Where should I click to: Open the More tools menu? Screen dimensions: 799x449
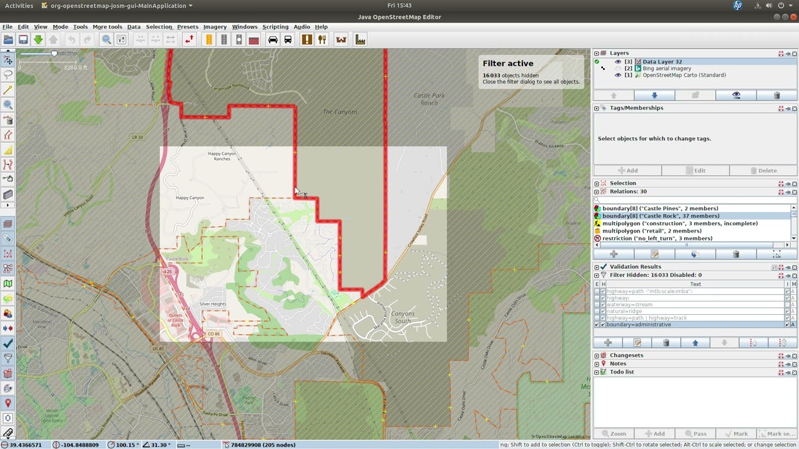click(107, 27)
